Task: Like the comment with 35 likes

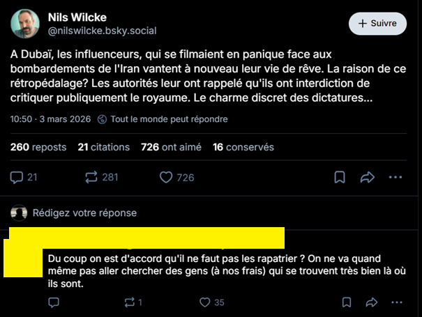Action: coord(204,302)
